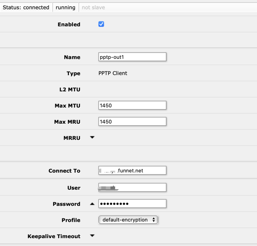The image size is (257, 246).
Task: Click the Name field containing pptp-out1
Action: pos(132,57)
